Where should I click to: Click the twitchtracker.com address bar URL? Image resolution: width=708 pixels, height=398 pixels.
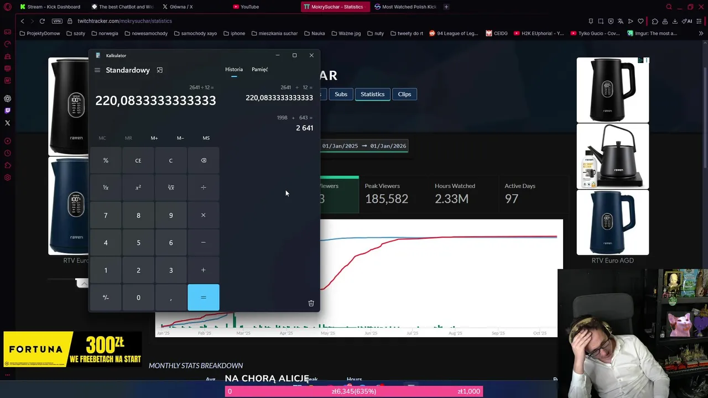124,21
